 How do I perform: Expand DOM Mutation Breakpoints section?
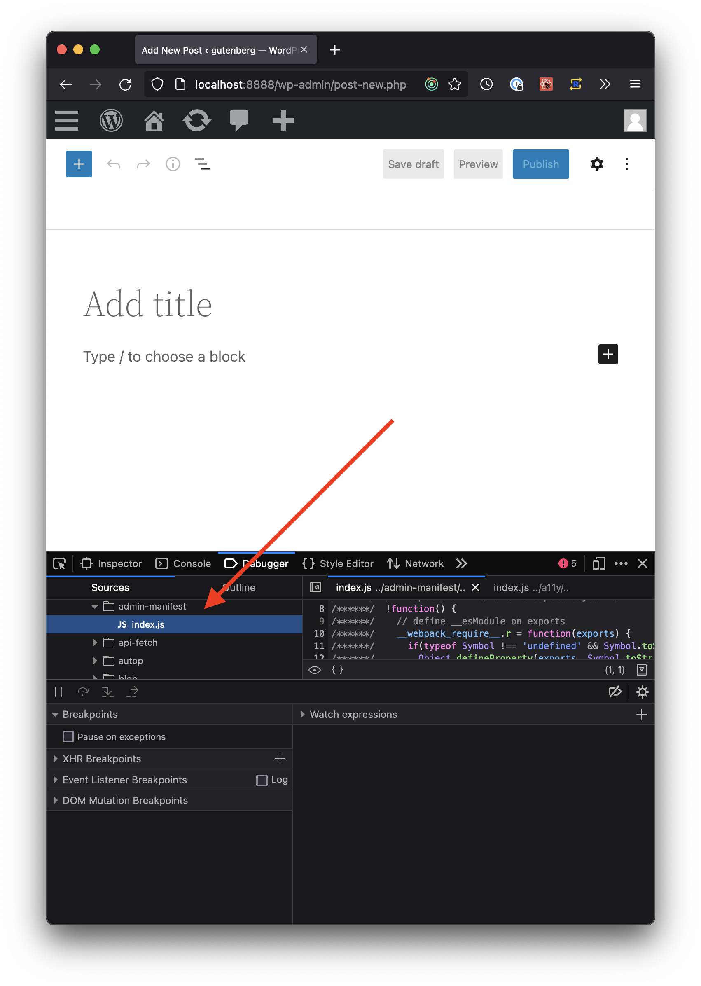[x=55, y=800]
